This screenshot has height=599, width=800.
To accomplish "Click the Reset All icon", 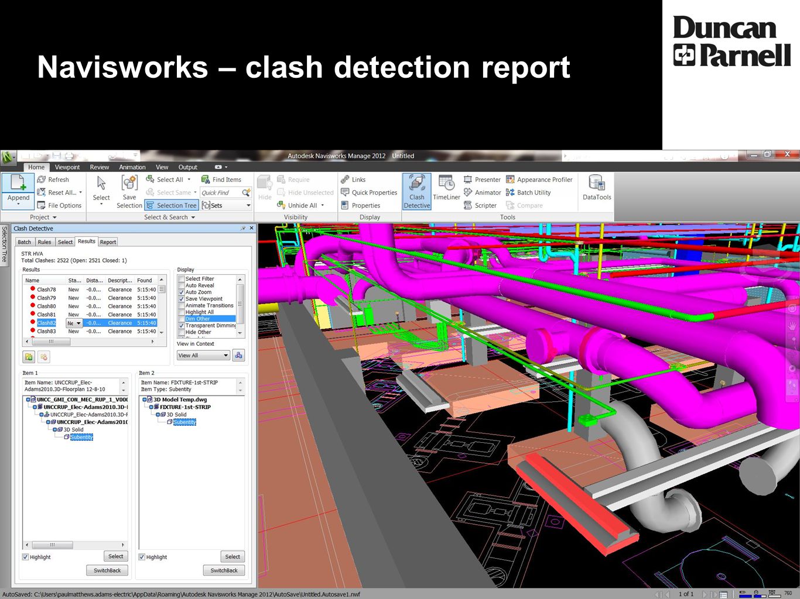I will (x=42, y=192).
